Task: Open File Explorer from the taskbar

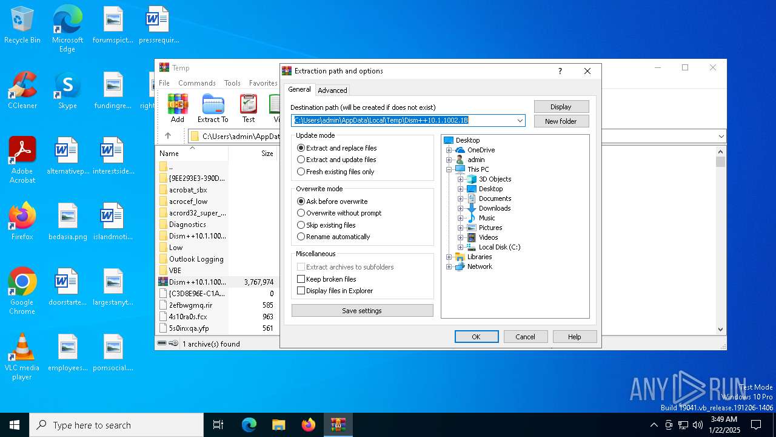Action: pos(278,425)
